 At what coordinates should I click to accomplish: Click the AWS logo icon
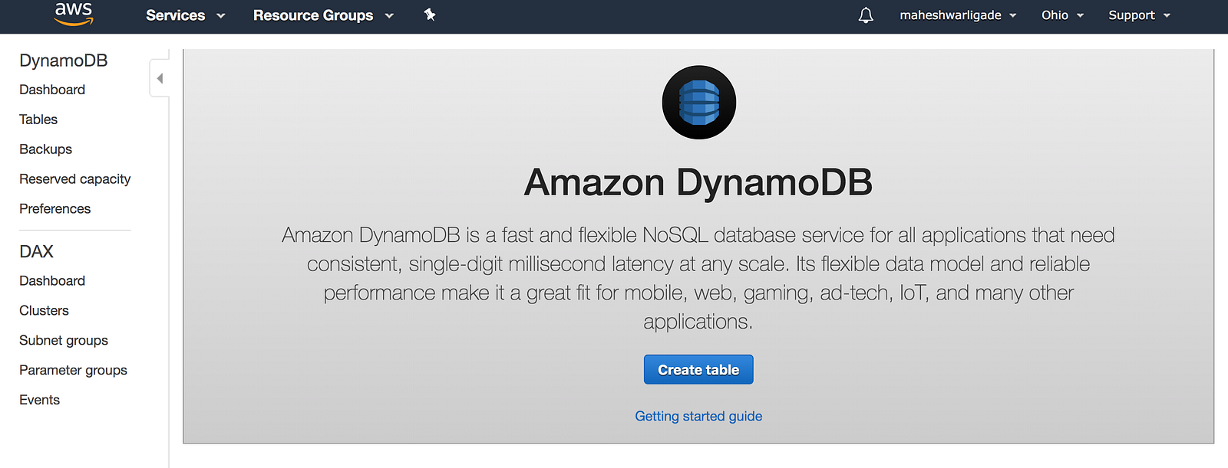coord(74,14)
